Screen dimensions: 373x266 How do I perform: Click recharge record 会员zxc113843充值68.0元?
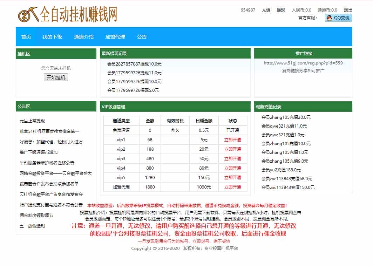pyautogui.click(x=287, y=178)
